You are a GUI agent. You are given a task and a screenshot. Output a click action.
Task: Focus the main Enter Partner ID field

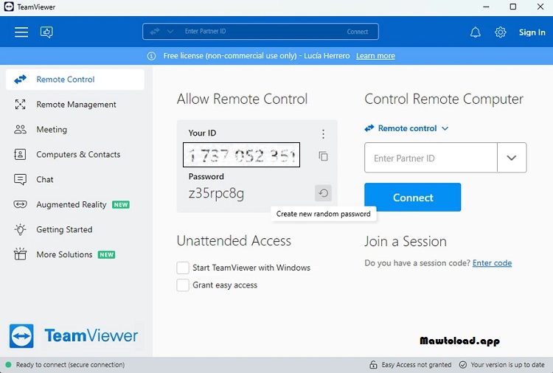(x=431, y=158)
